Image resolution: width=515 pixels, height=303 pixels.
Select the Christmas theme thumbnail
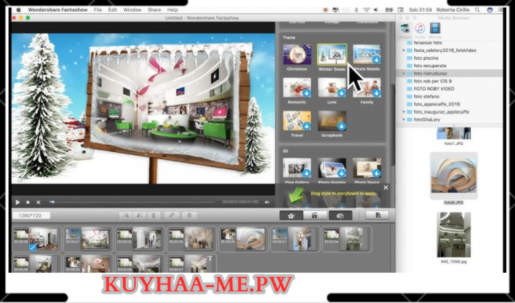(x=297, y=54)
